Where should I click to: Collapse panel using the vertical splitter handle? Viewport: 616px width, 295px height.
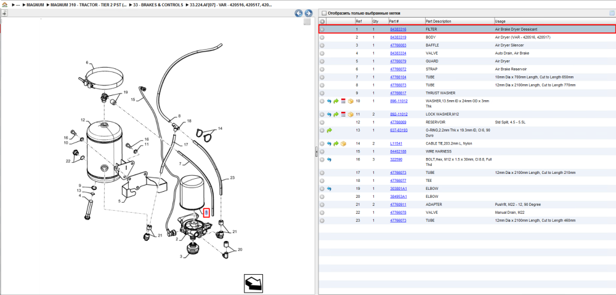tap(316, 152)
